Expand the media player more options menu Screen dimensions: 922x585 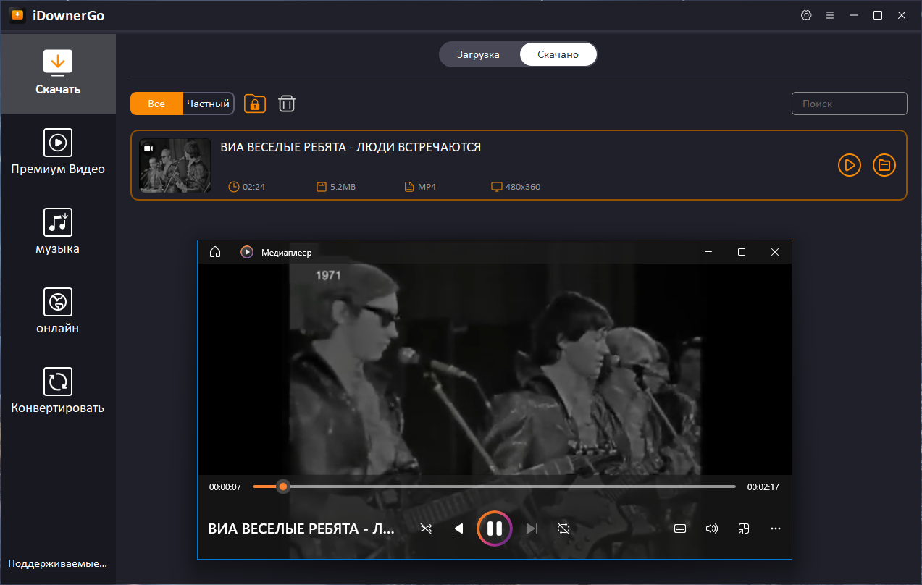(776, 529)
